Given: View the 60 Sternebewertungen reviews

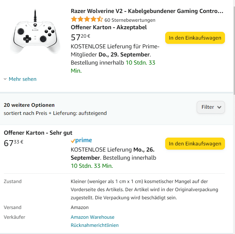Looking at the screenshot, I should pyautogui.click(x=130, y=20).
